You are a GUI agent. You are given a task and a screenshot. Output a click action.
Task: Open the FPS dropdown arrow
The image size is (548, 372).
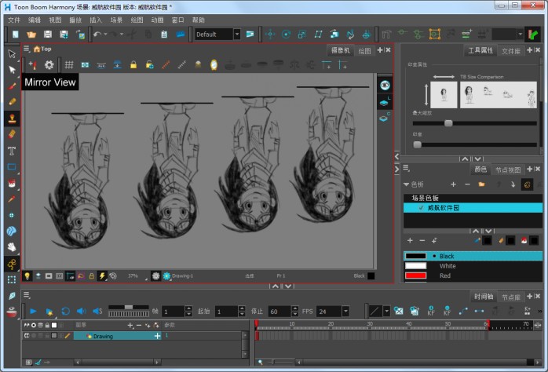(x=345, y=311)
